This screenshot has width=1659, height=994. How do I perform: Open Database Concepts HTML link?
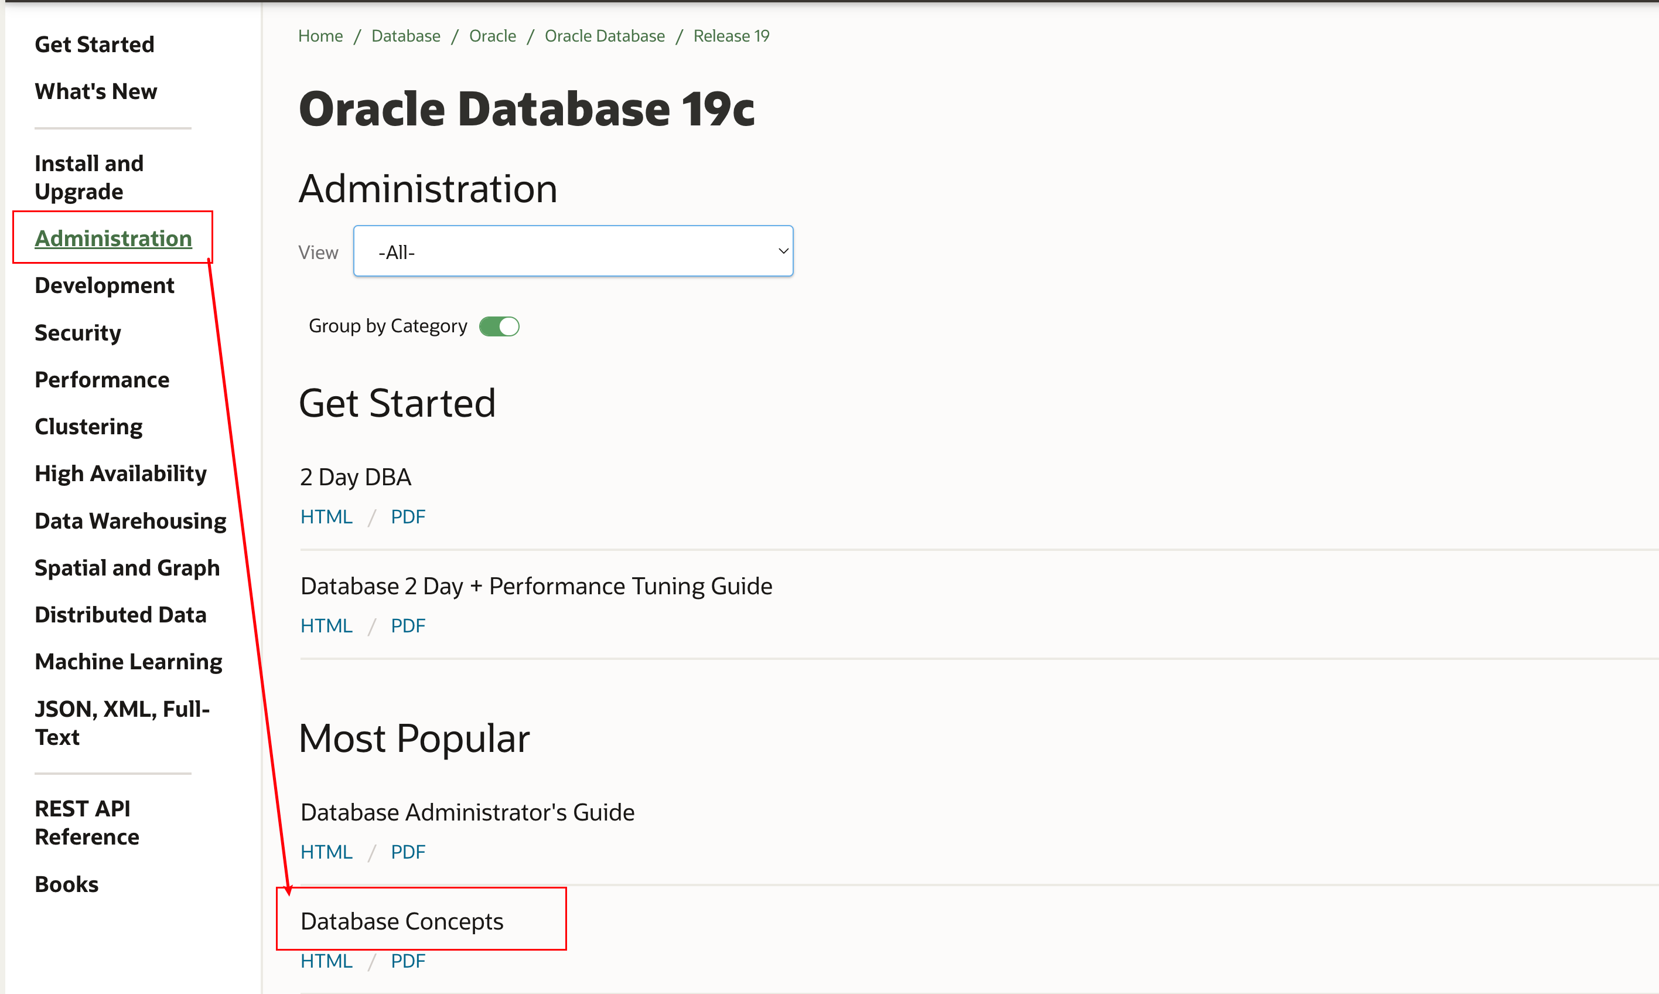point(326,961)
